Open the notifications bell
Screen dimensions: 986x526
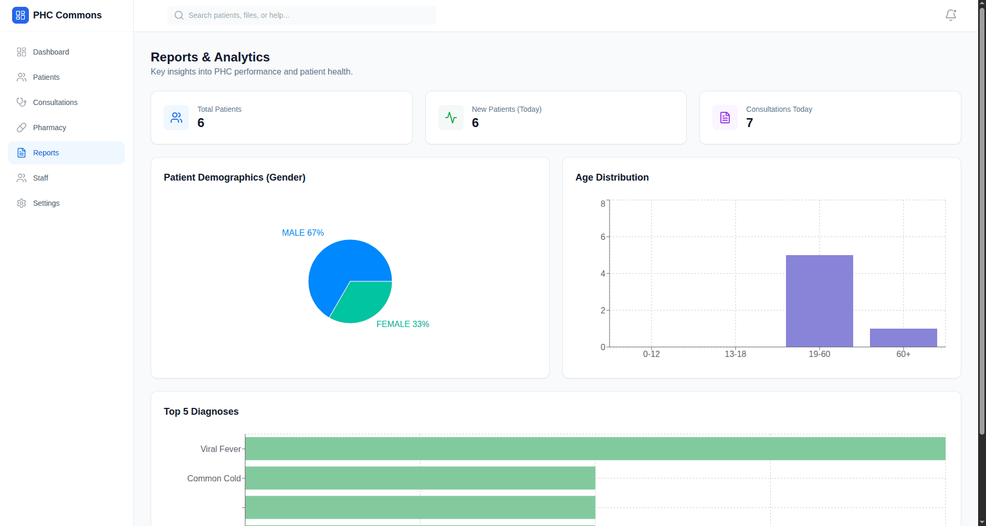coord(950,15)
